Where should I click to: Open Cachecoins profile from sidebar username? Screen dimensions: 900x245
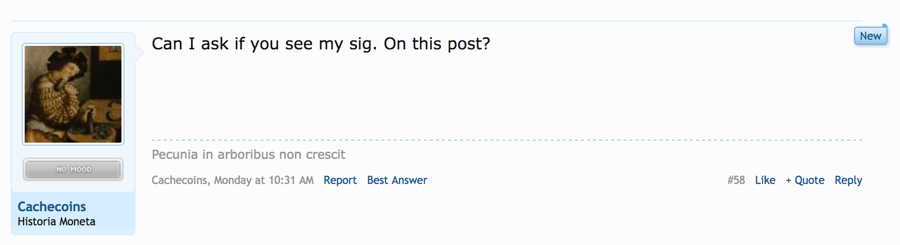tap(52, 207)
